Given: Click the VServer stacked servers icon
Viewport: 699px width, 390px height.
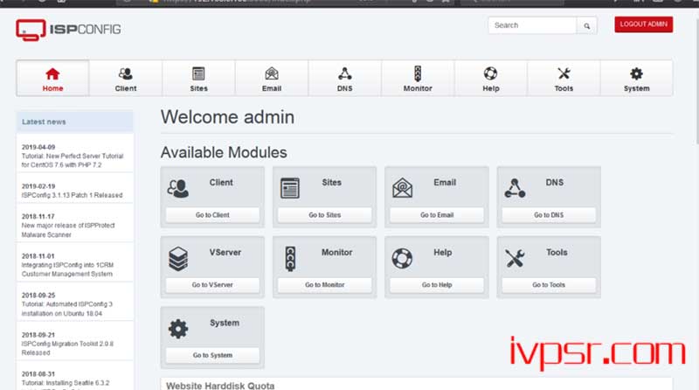Looking at the screenshot, I should [178, 259].
